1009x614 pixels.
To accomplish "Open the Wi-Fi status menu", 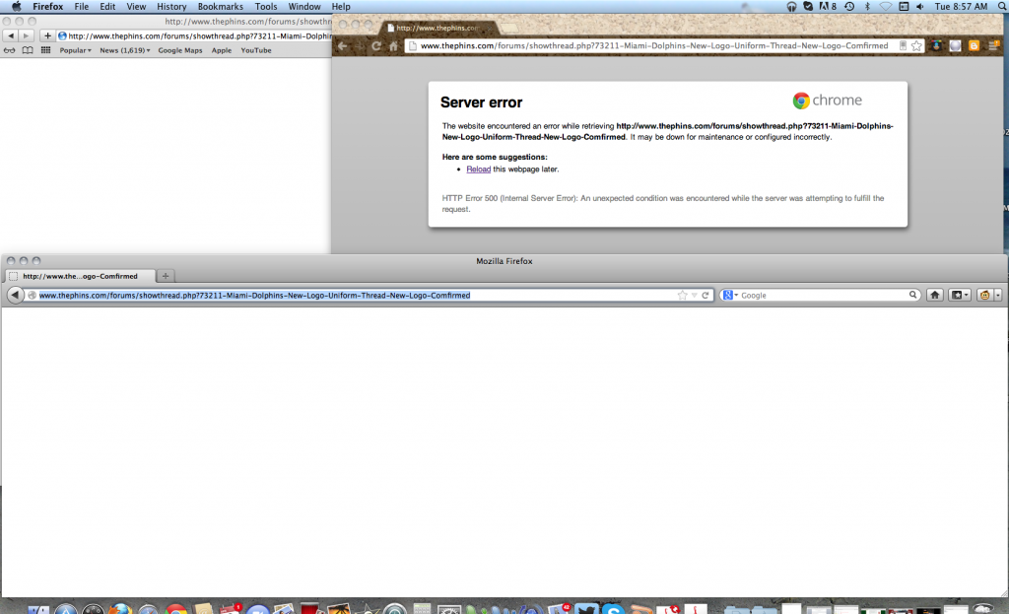I will [x=886, y=7].
